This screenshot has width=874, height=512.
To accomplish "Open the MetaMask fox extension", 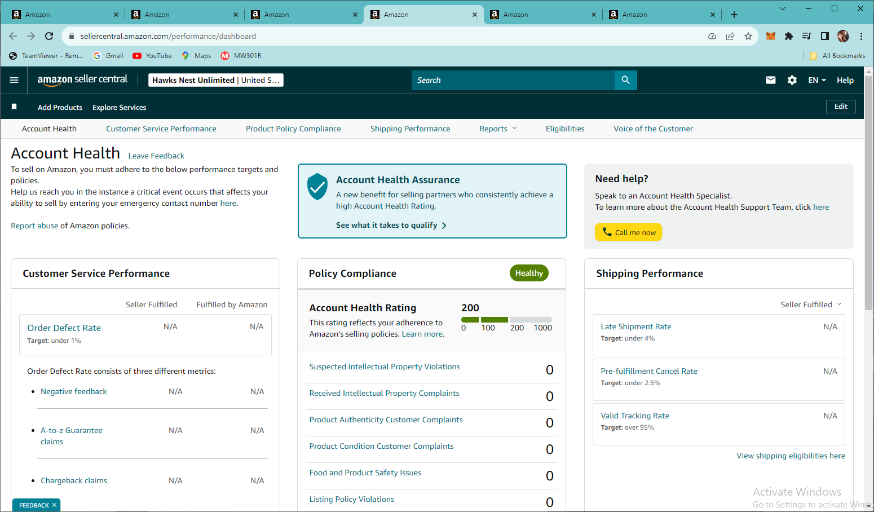I will pos(771,36).
